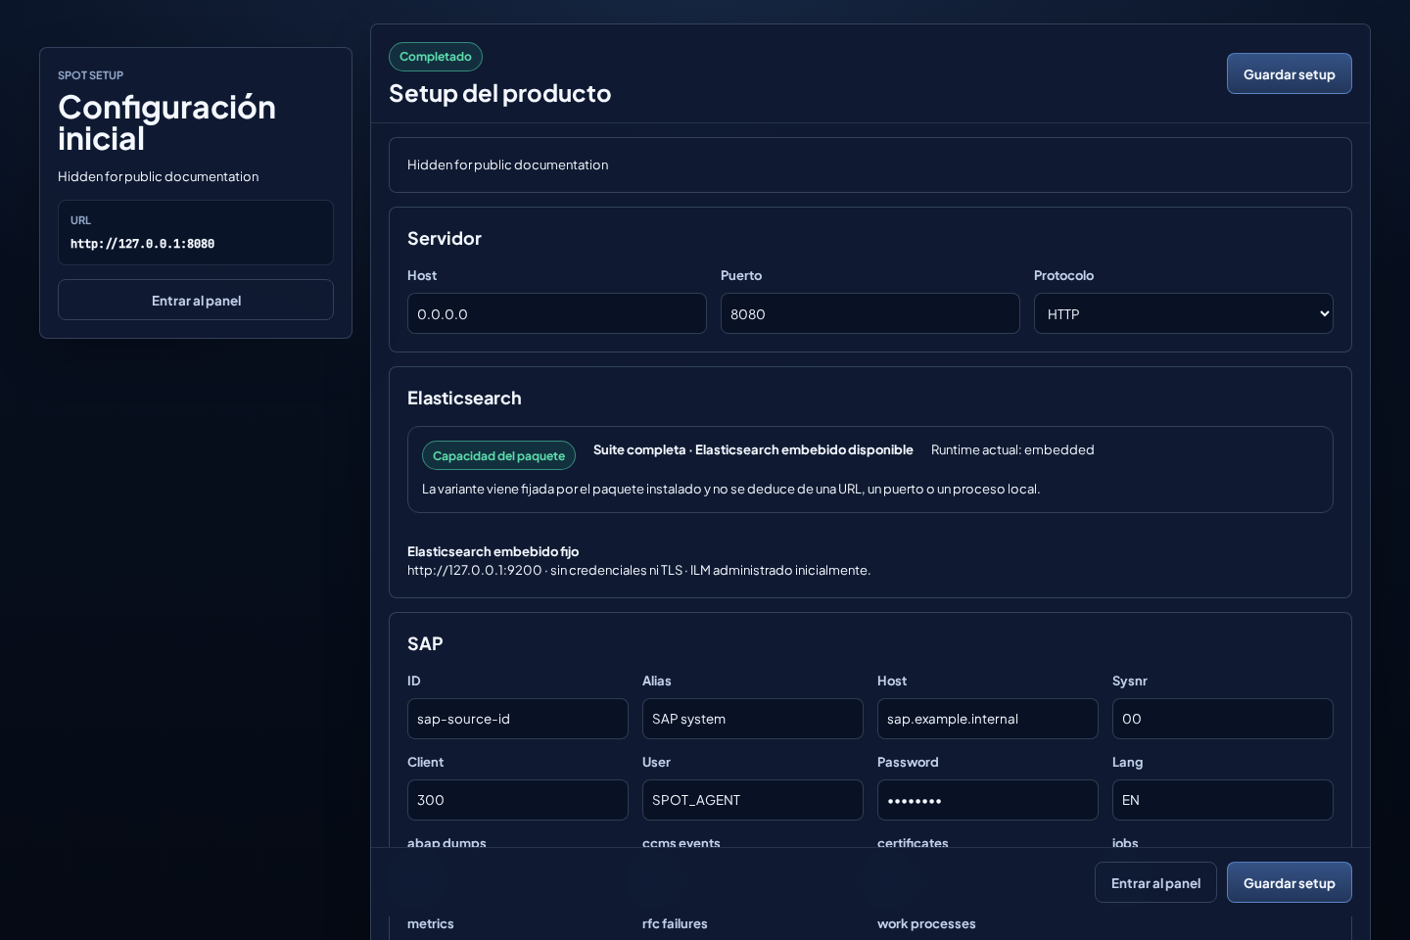Click the Capacidad del paquete badge
Image resolution: width=1410 pixels, height=940 pixels.
(x=498, y=455)
